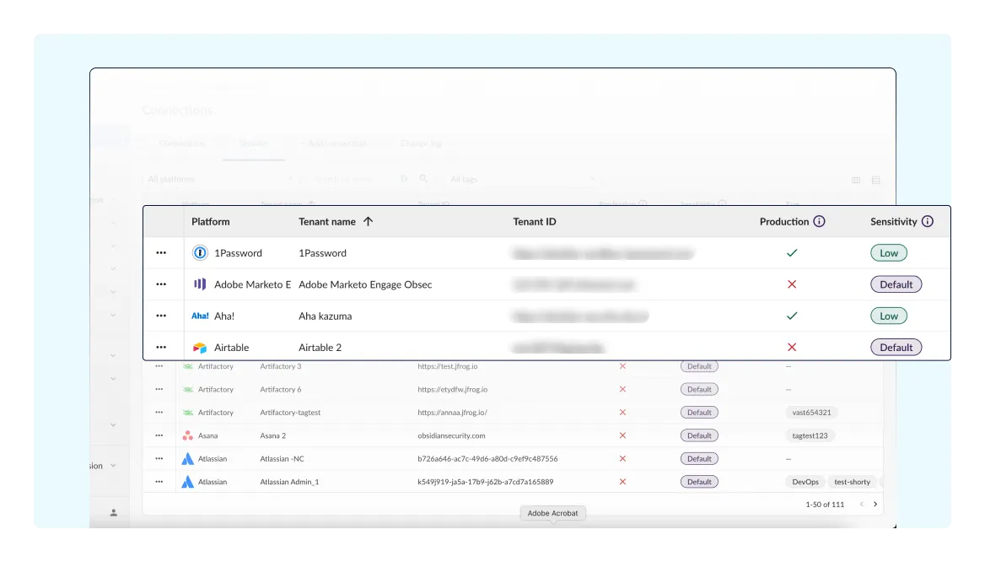Click tenant ID obsidiansecurity.com
Viewport: 985px width, 562px height.
point(451,435)
